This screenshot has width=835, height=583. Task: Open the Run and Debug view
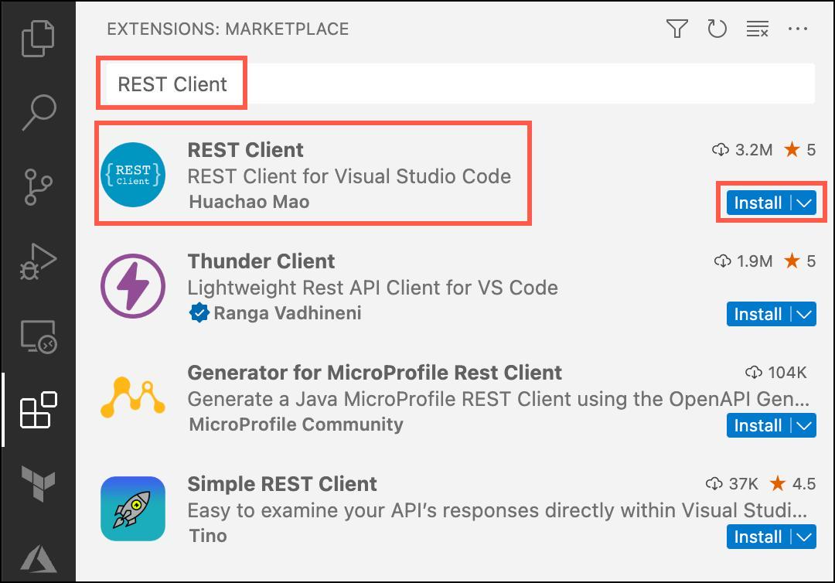pos(36,261)
